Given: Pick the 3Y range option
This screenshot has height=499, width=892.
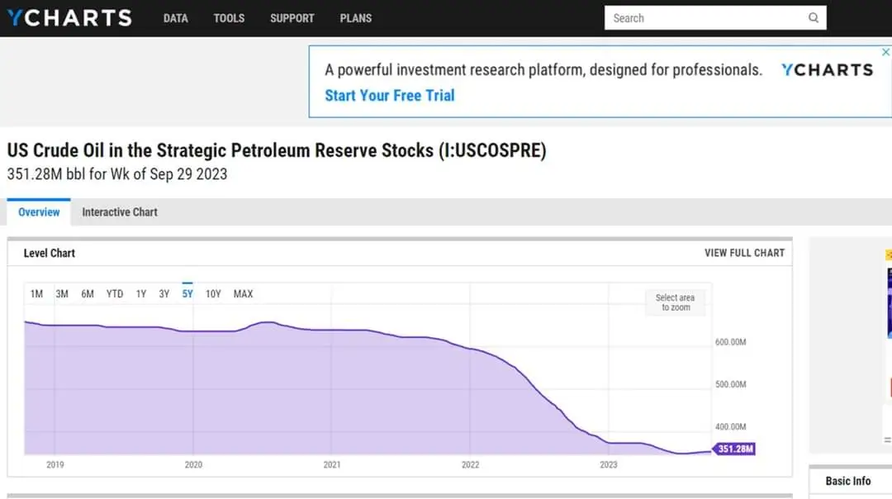Looking at the screenshot, I should (164, 294).
